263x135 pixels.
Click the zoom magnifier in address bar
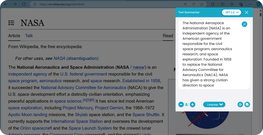[x=185, y=4]
